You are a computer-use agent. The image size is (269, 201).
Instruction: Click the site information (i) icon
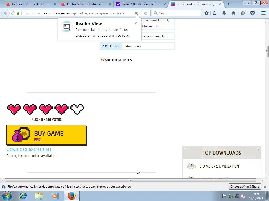[x=13, y=13]
